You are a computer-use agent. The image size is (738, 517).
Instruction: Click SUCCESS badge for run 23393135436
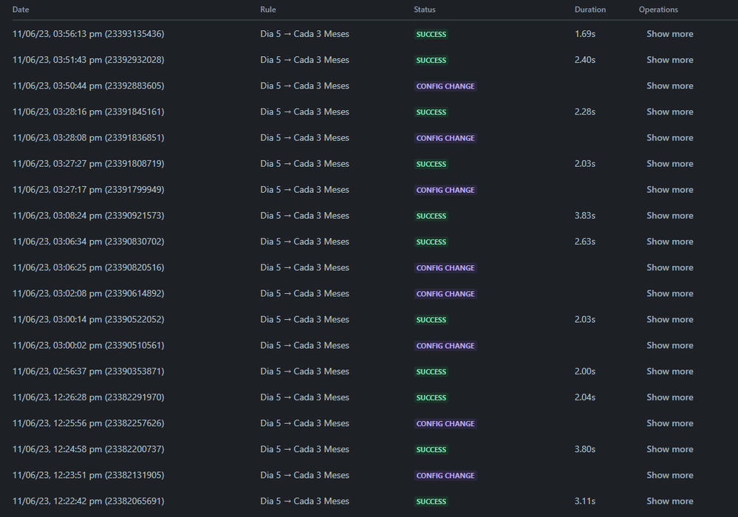(x=431, y=34)
